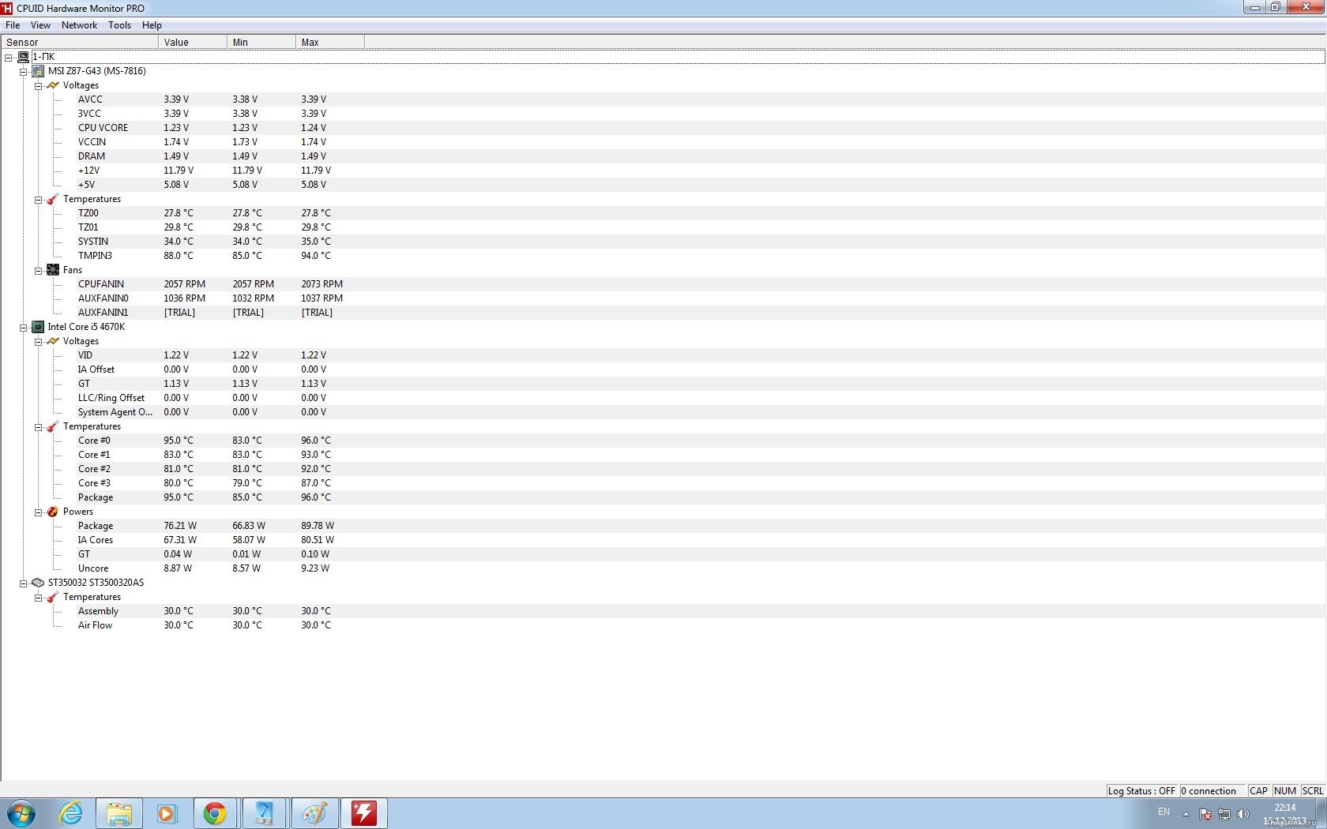Image resolution: width=1327 pixels, height=829 pixels.
Task: Click the ST3500320AS hard drive icon
Action: [38, 583]
